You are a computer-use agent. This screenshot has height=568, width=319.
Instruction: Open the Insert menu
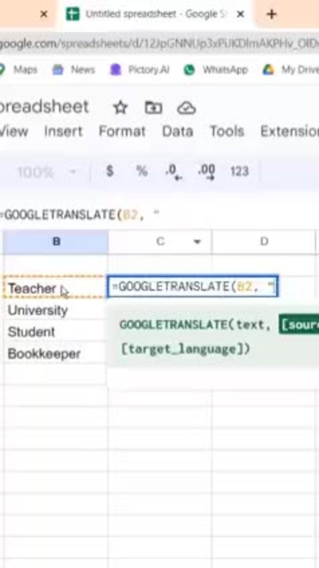coord(63,131)
